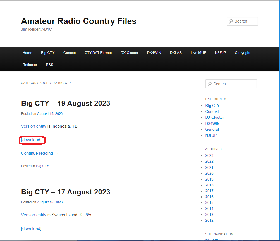Image resolution: width=280 pixels, height=241 pixels.
Task: Open the 2023 archive
Action: [209, 156]
